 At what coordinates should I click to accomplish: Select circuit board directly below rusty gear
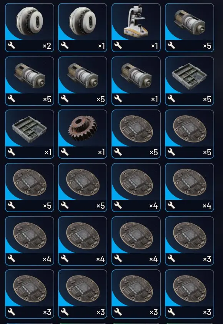click(83, 188)
